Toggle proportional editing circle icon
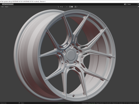 point(76,7)
